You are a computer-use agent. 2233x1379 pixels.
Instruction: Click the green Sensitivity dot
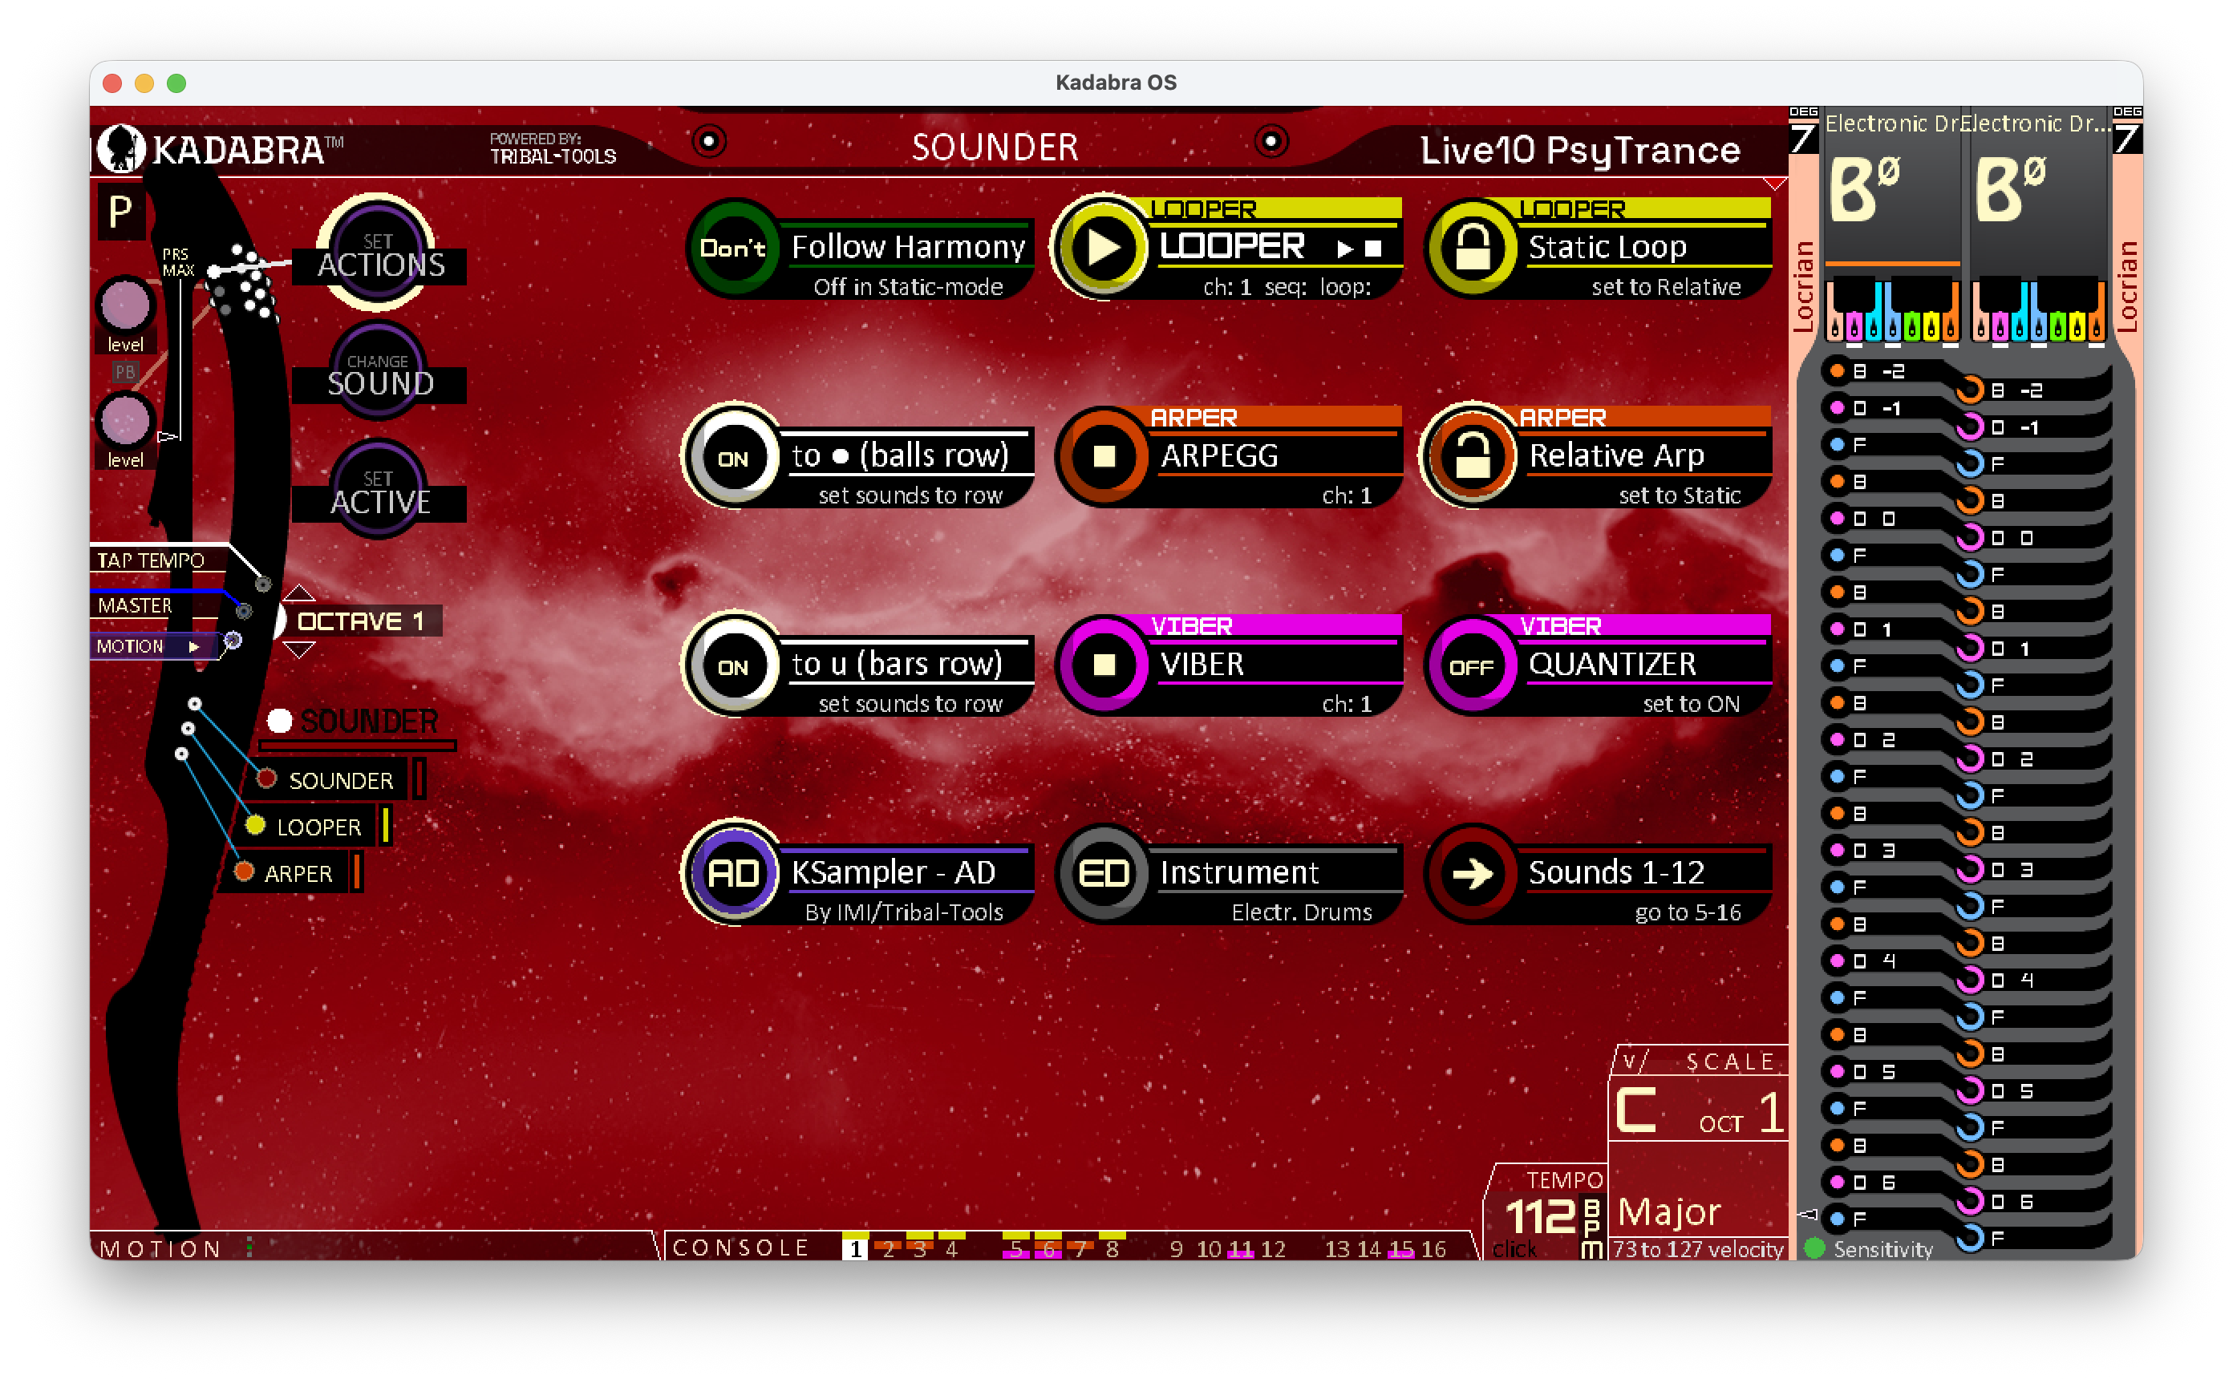click(x=1814, y=1248)
